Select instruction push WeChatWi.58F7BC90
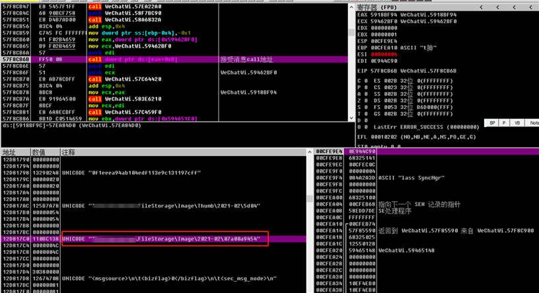The height and width of the screenshot is (293, 539). click(125, 13)
